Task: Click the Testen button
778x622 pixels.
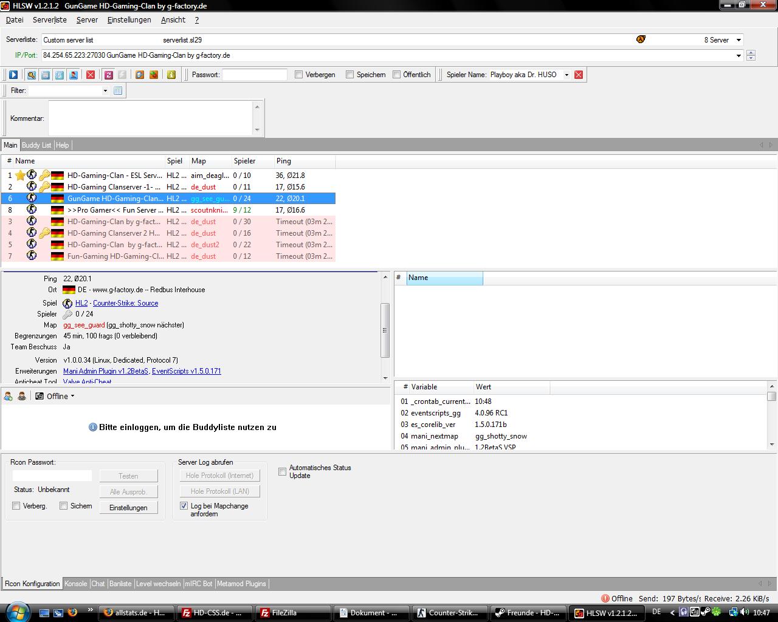Action: click(128, 476)
